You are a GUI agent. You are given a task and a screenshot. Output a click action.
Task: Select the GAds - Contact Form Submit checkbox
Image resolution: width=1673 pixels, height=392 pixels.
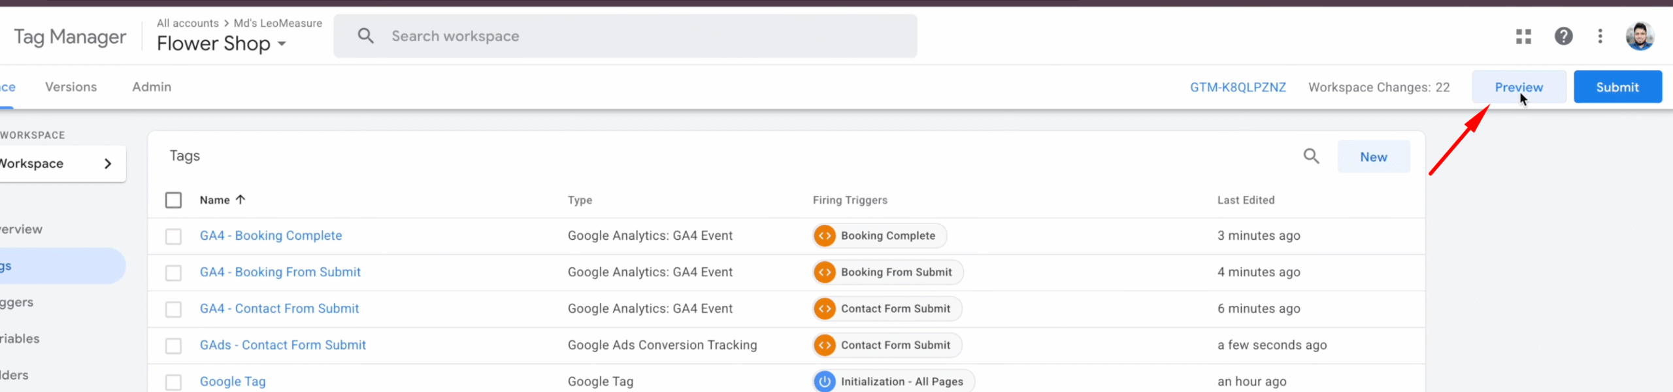tap(173, 346)
